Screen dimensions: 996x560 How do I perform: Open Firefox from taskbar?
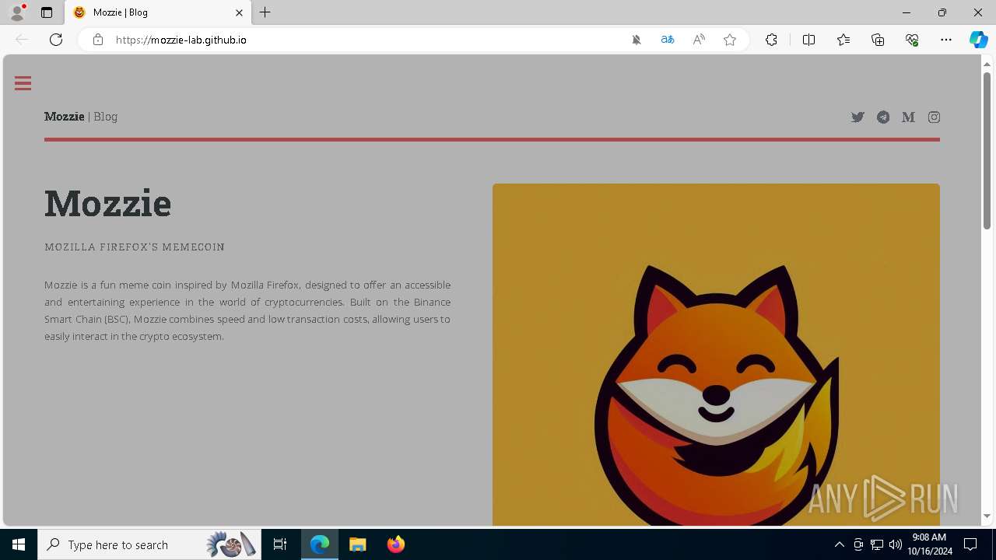pyautogui.click(x=395, y=544)
